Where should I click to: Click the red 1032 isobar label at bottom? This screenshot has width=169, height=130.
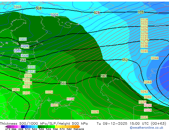point(144,117)
